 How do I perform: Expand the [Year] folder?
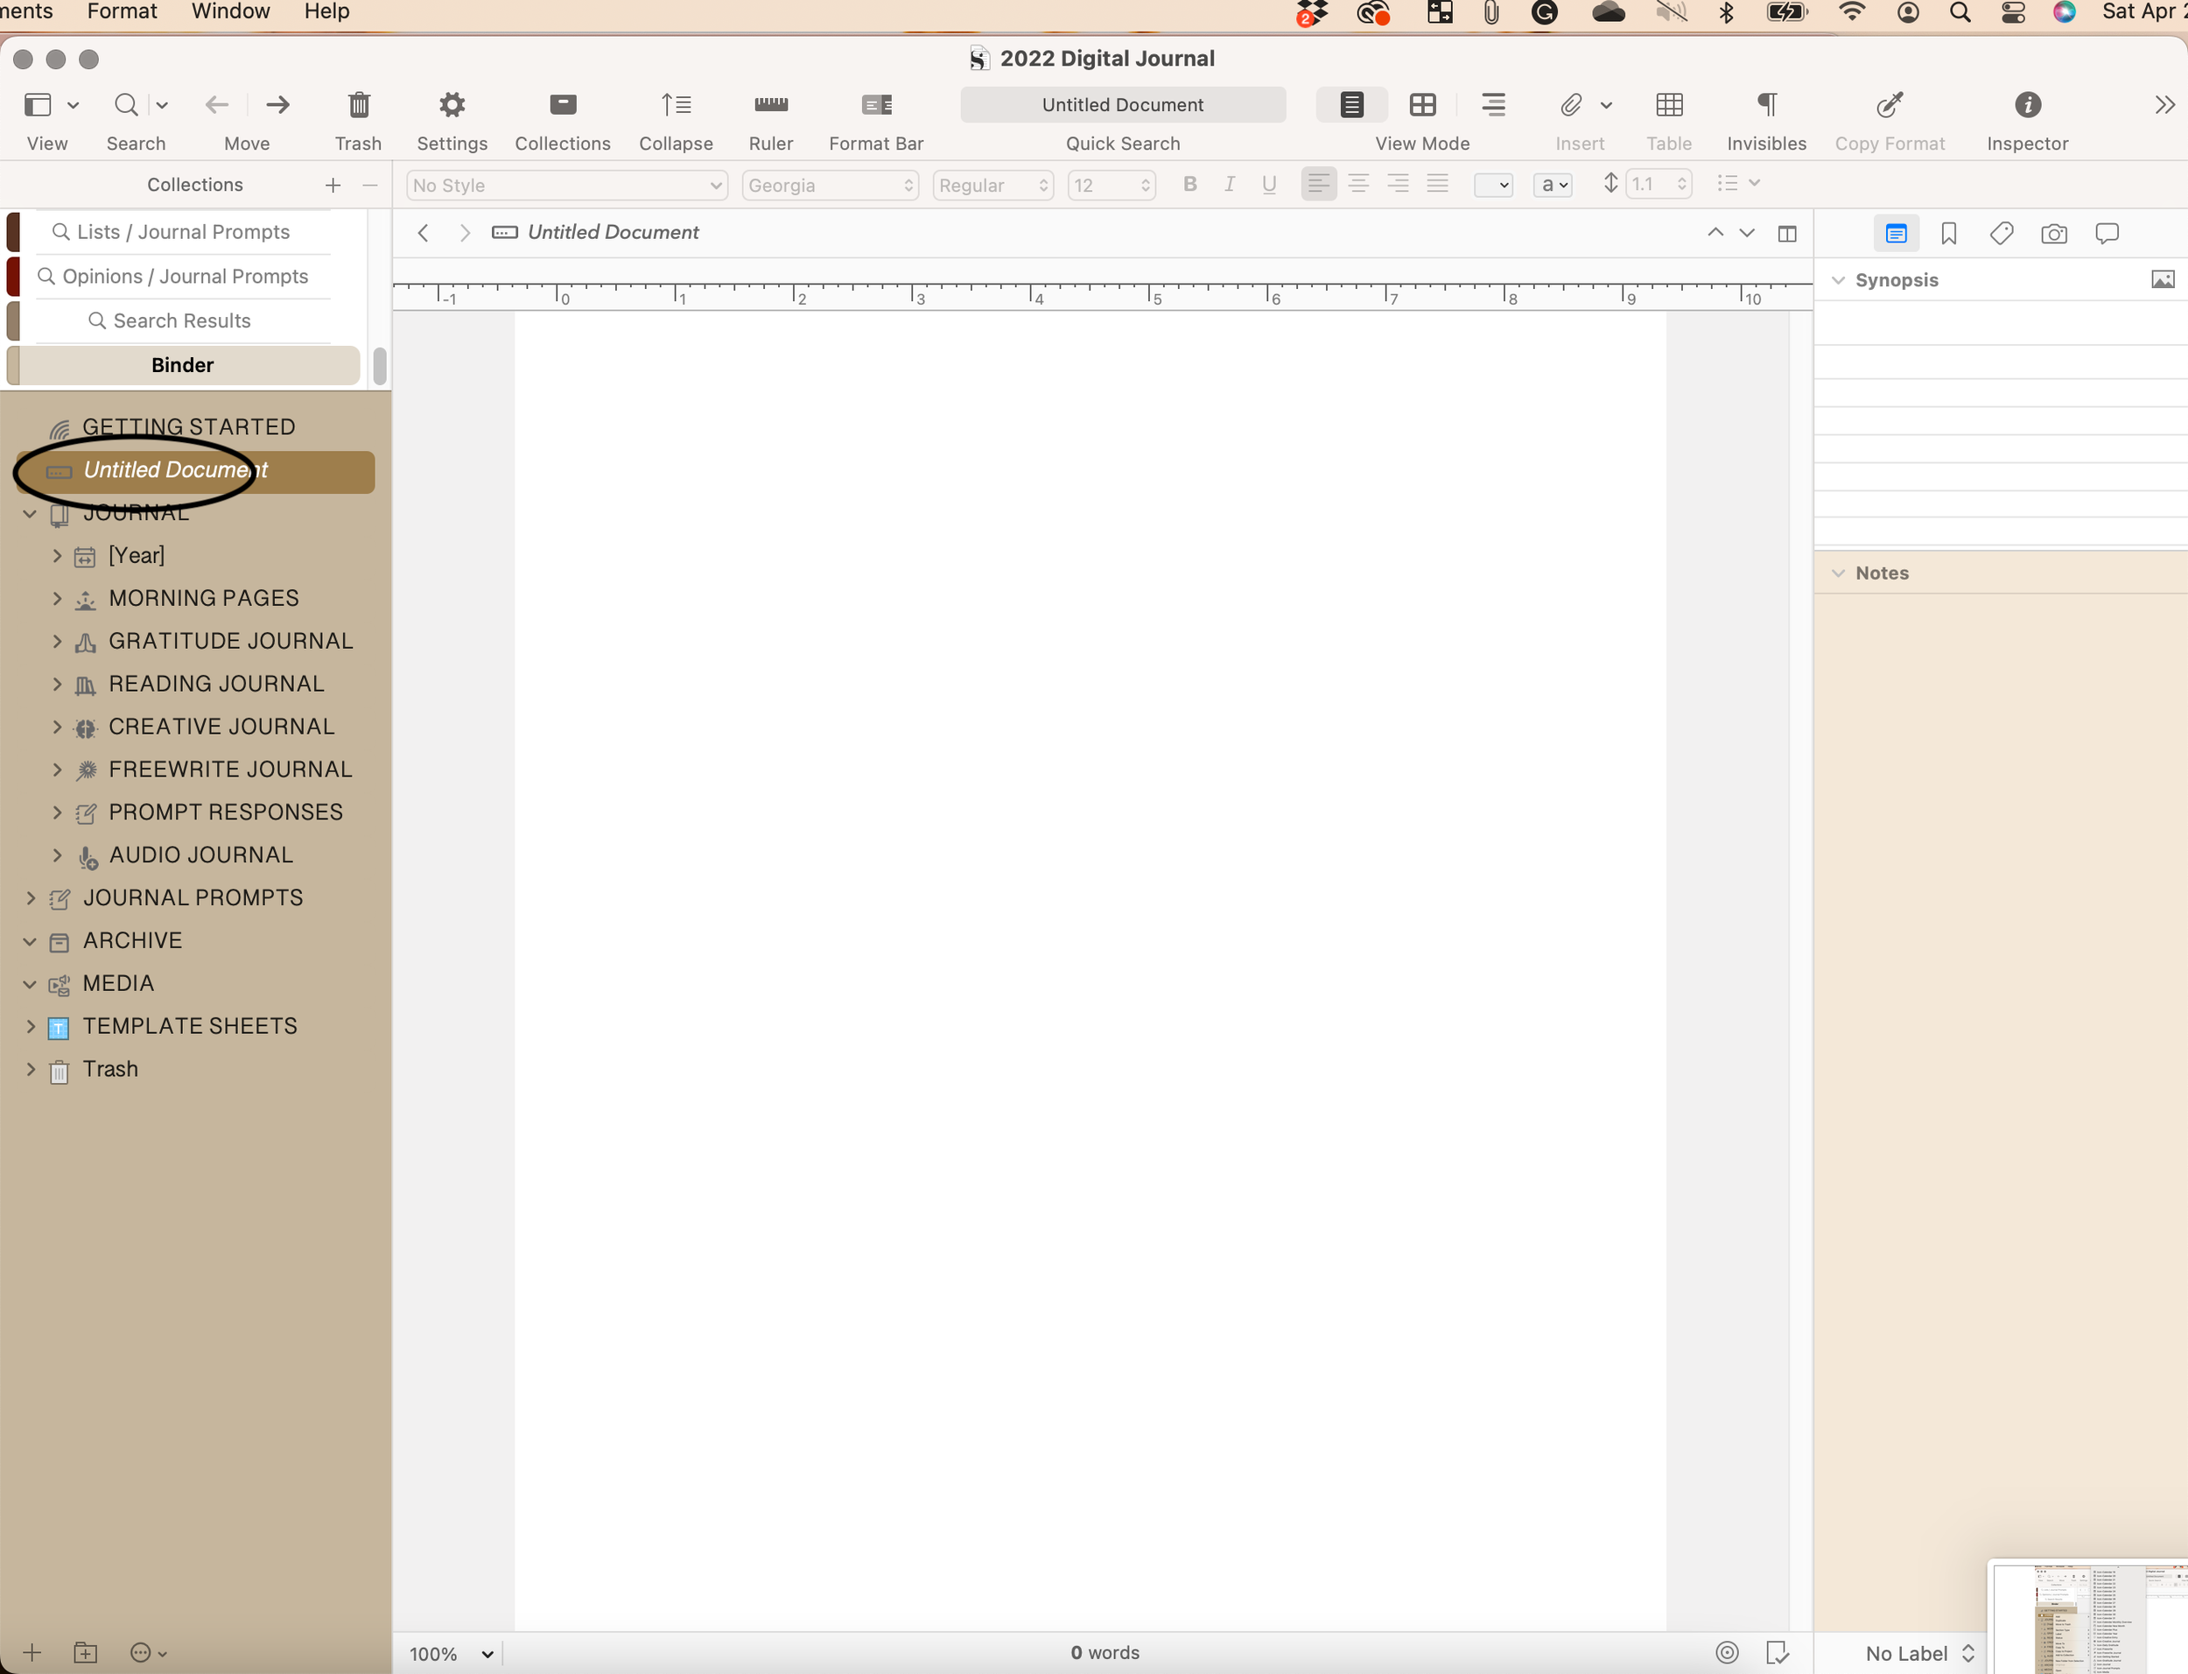point(57,556)
